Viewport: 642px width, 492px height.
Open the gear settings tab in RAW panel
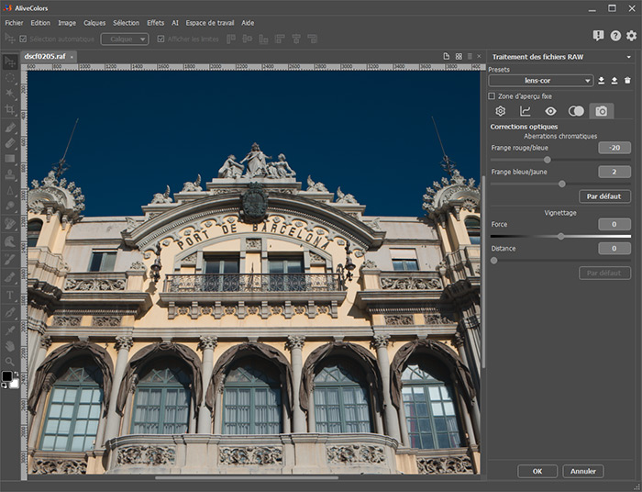pyautogui.click(x=501, y=111)
